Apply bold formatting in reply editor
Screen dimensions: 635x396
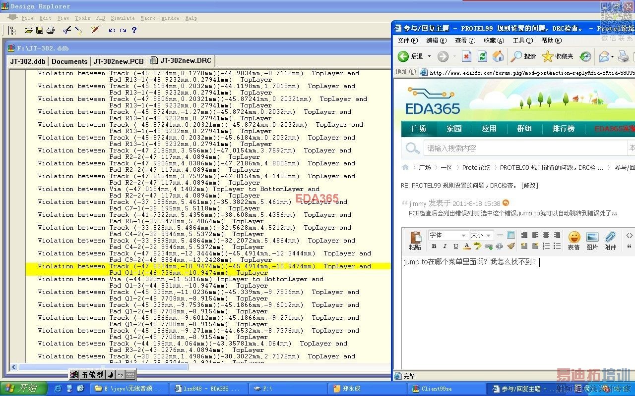[x=434, y=246]
